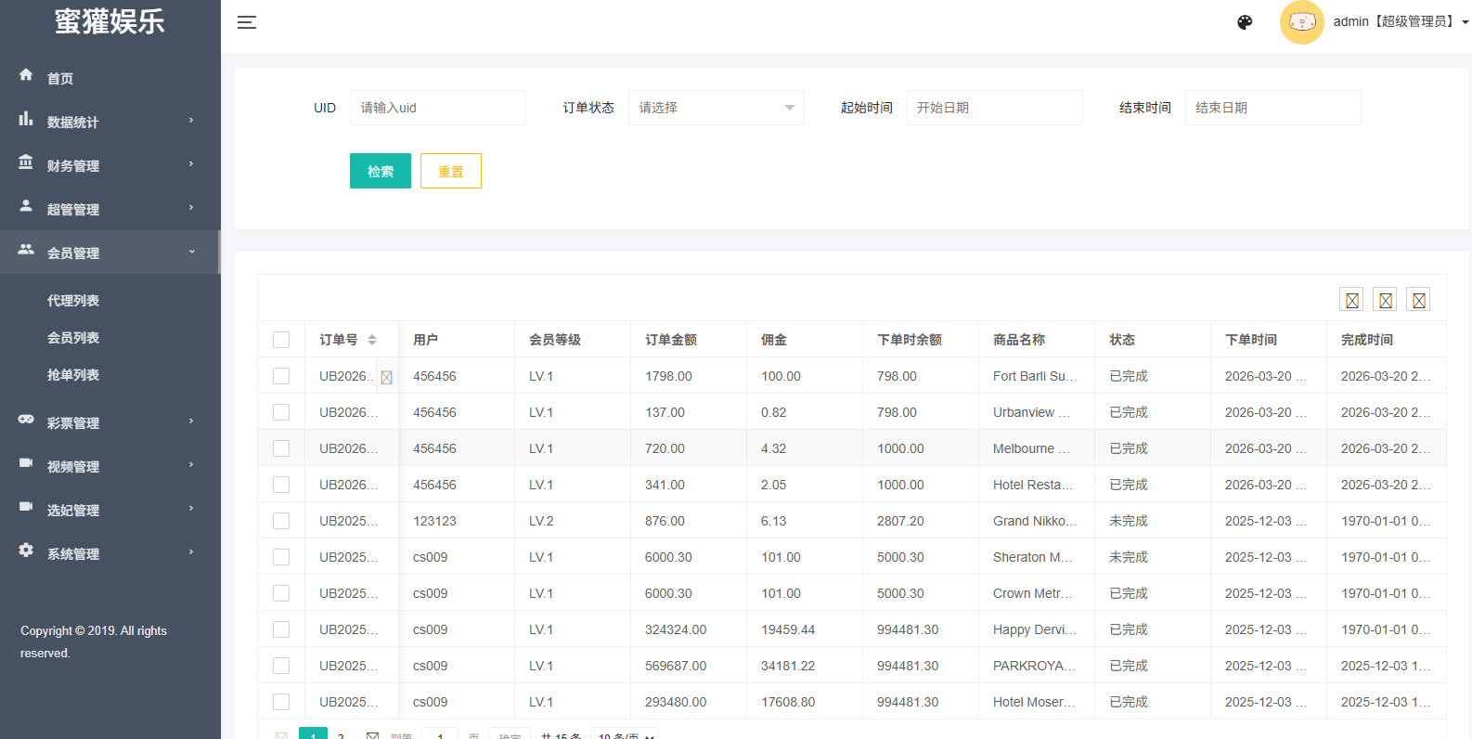This screenshot has width=1472, height=739.
Task: Check the row with 1798.00 order amount
Action: [x=281, y=376]
